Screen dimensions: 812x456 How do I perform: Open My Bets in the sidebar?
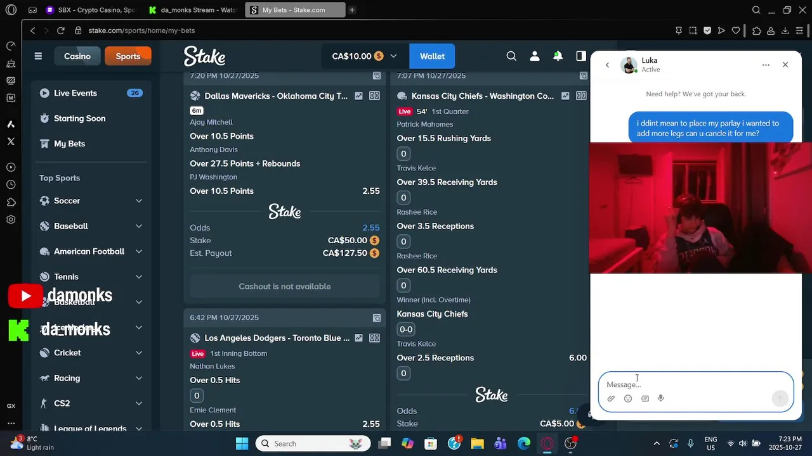(91, 144)
